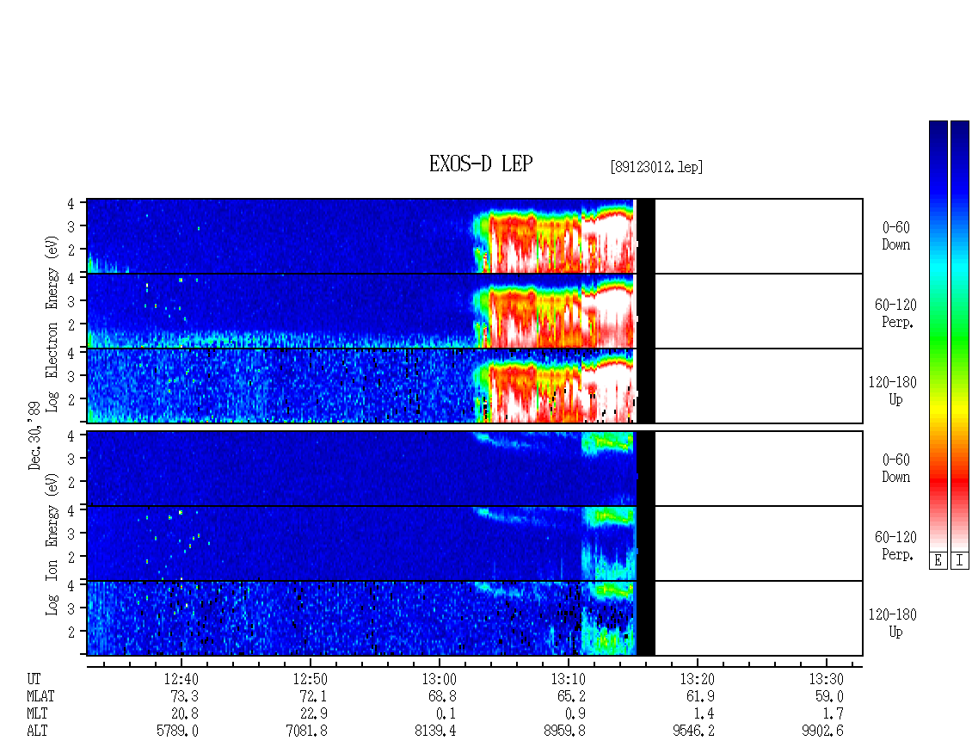Screen dimensions: 972x753
Task: Click the electron 0-60 Down spectrogram
Action: 475,237
